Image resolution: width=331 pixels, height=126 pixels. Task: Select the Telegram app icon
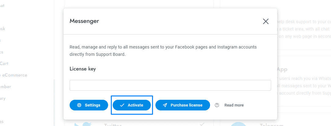[238, 124]
